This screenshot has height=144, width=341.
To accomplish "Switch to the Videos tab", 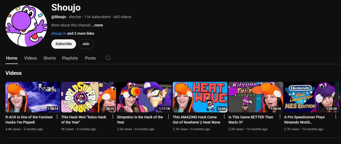I will coord(31,58).
